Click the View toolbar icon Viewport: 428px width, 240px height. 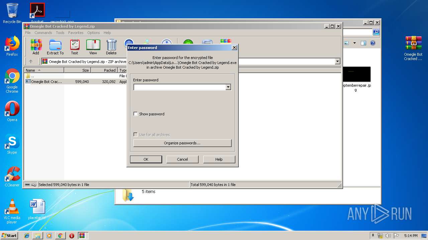tap(93, 47)
